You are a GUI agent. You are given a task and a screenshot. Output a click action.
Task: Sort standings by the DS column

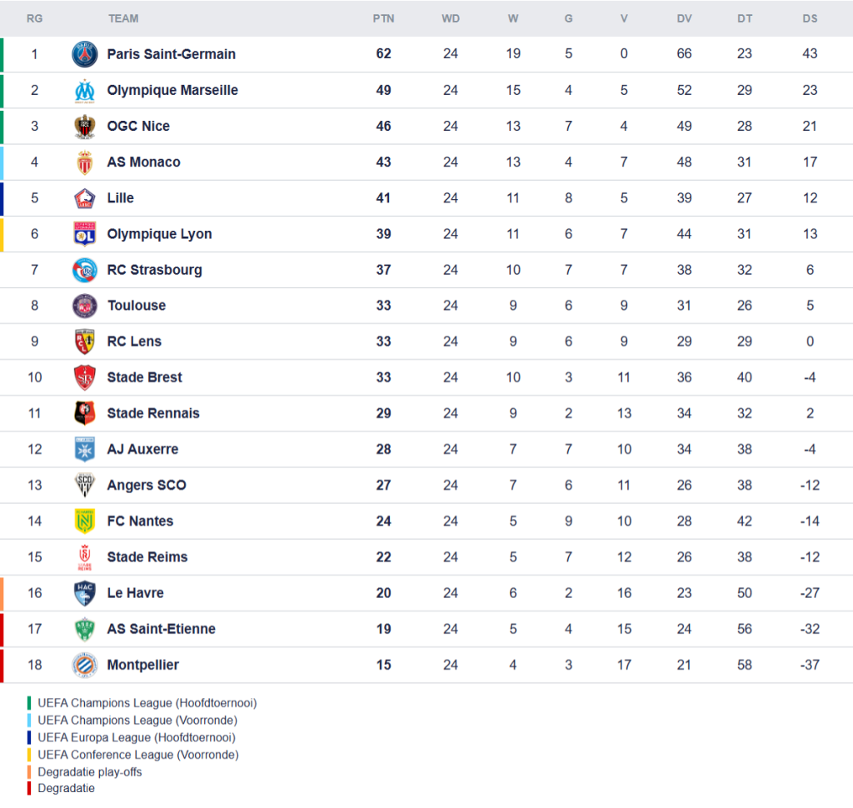pos(810,18)
